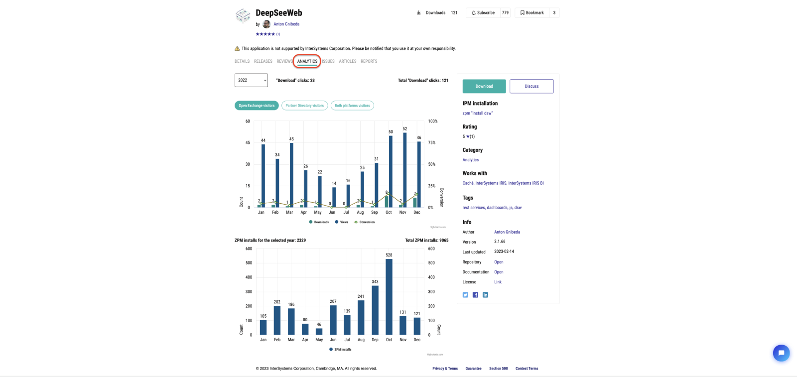Click the DeepSeeWeb app logo icon

[x=243, y=15]
